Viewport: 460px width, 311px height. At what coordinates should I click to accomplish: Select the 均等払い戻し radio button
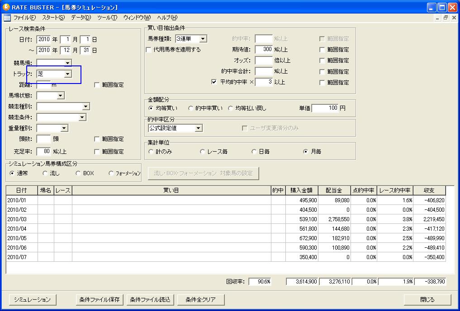[x=231, y=108]
